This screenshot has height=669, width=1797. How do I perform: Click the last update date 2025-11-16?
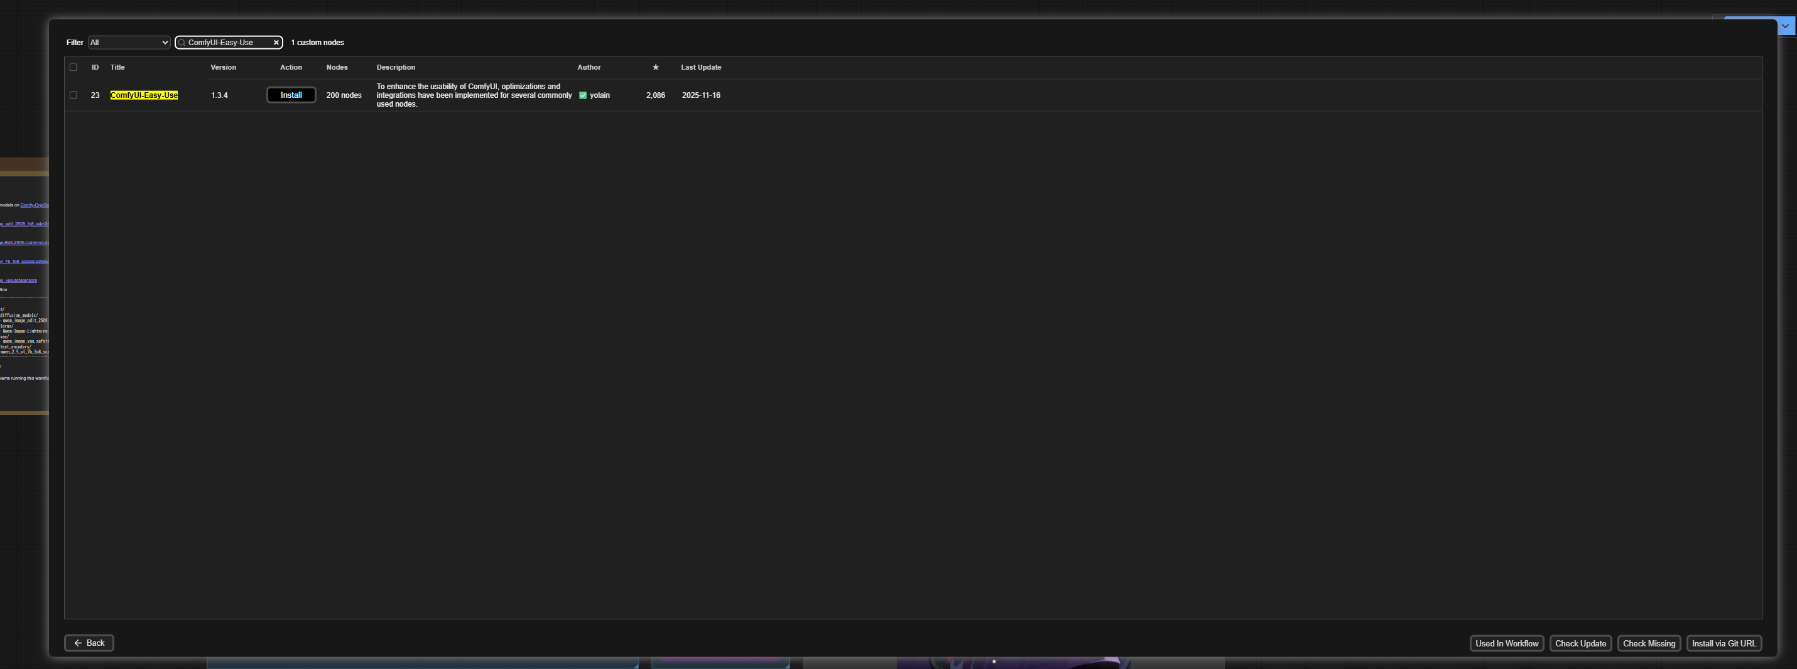(x=701, y=95)
